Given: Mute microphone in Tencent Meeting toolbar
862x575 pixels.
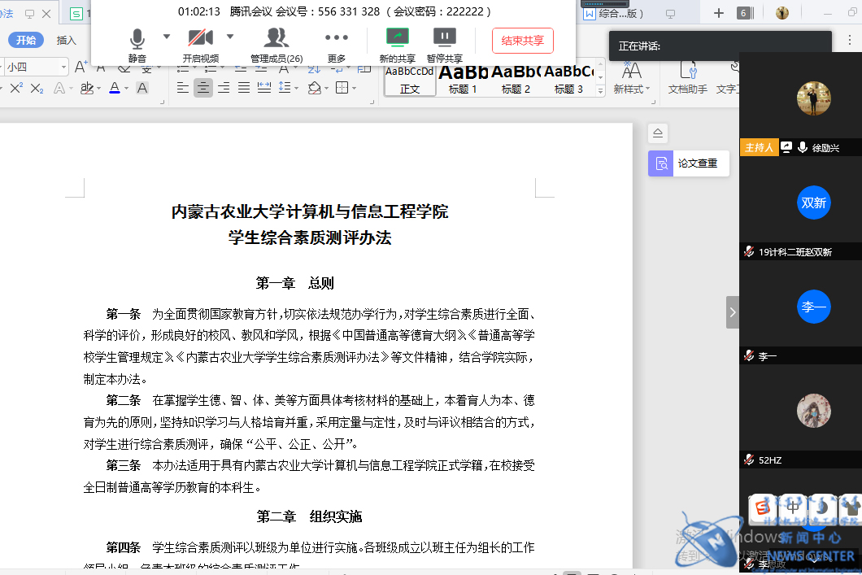Looking at the screenshot, I should [x=137, y=42].
